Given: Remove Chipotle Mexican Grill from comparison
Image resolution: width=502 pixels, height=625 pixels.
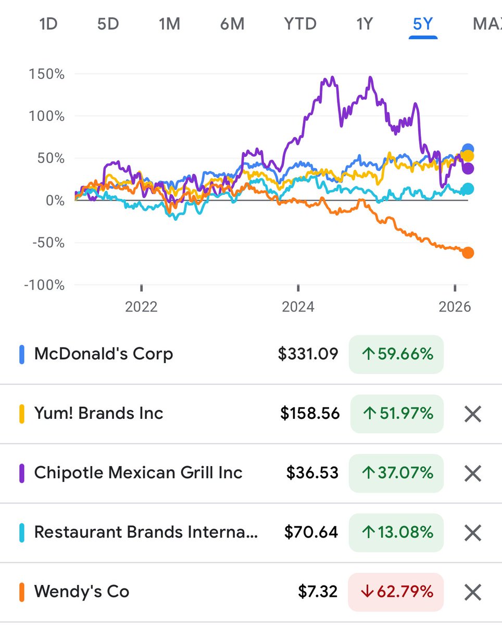Looking at the screenshot, I should (472, 473).
